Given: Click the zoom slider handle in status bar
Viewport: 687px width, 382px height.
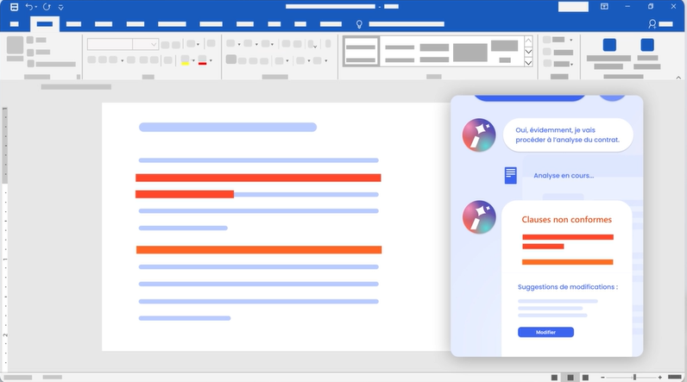Looking at the screenshot, I should point(634,377).
